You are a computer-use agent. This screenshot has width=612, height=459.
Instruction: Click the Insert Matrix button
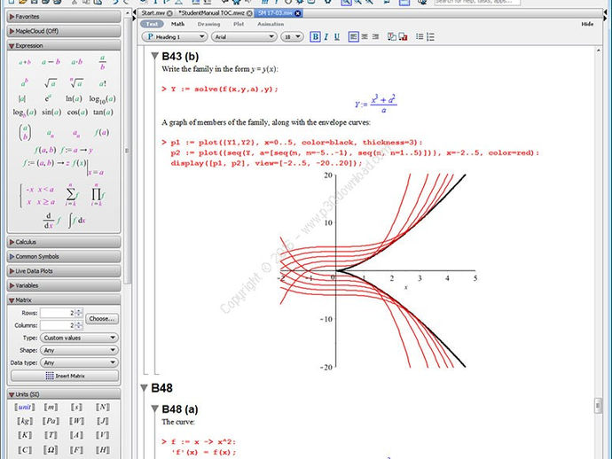coord(65,376)
